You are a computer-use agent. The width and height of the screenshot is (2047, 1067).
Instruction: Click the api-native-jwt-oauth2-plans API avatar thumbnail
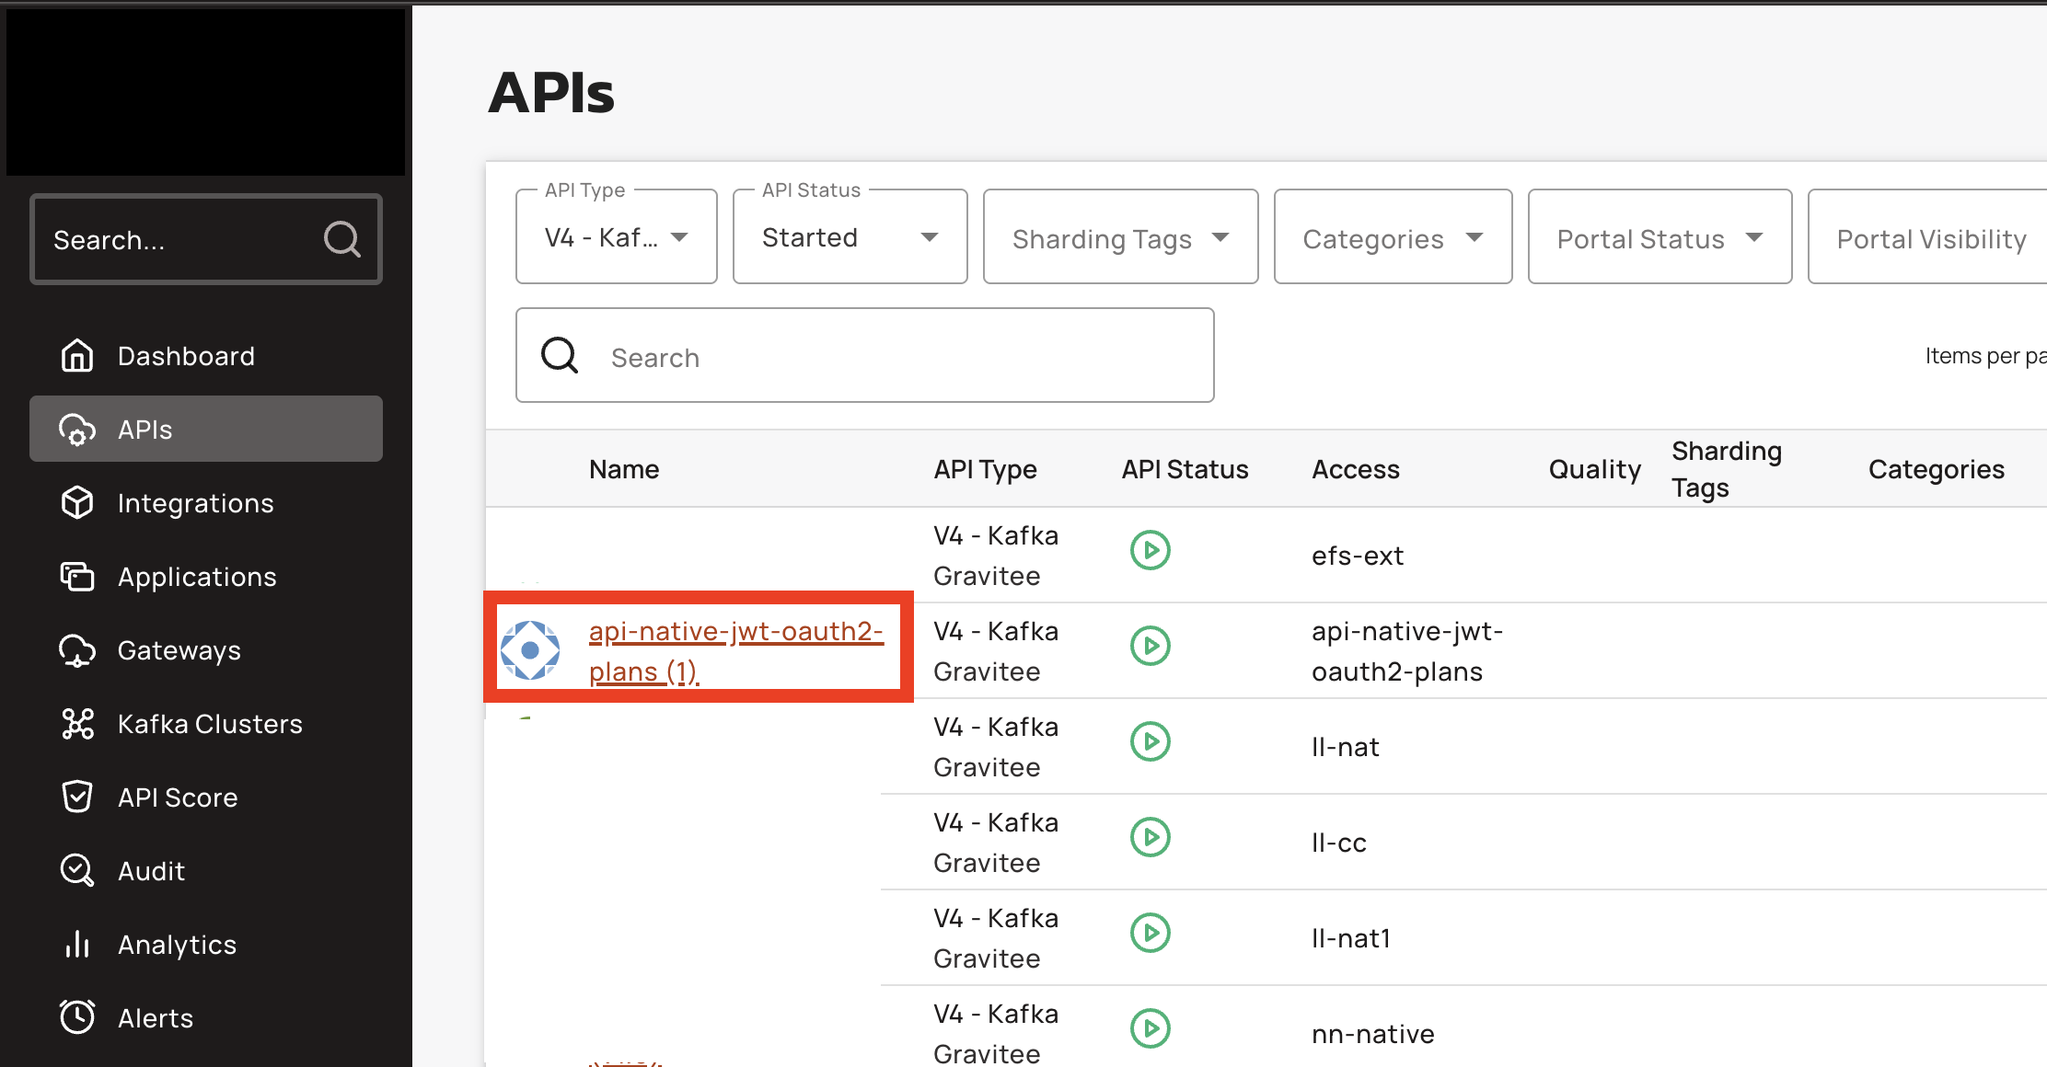530,650
